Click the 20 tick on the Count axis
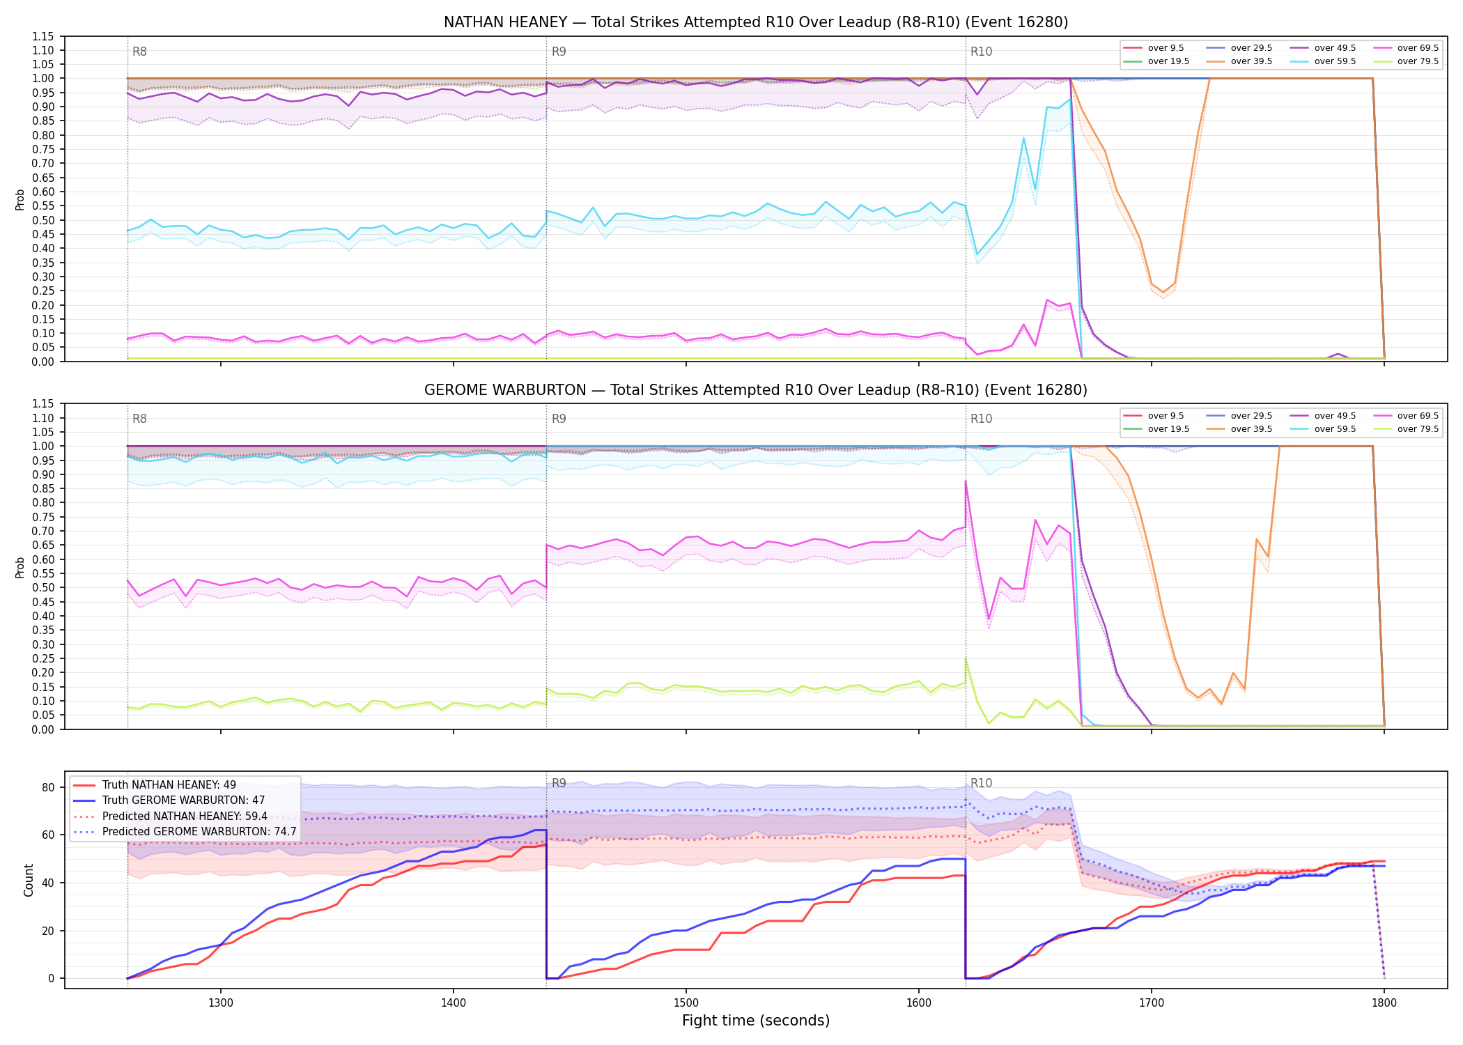Screen dimensions: 1463x1045 click(48, 931)
